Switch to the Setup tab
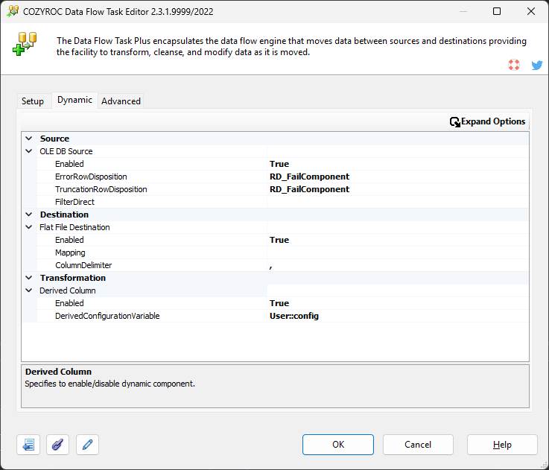 [x=33, y=101]
